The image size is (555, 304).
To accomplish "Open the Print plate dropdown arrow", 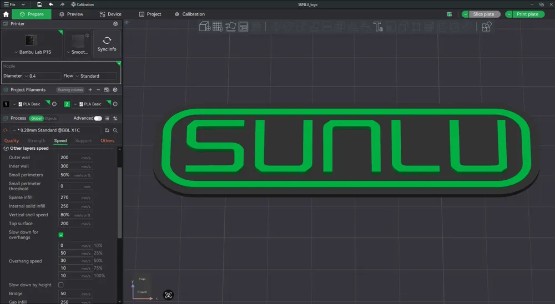I will (508, 14).
